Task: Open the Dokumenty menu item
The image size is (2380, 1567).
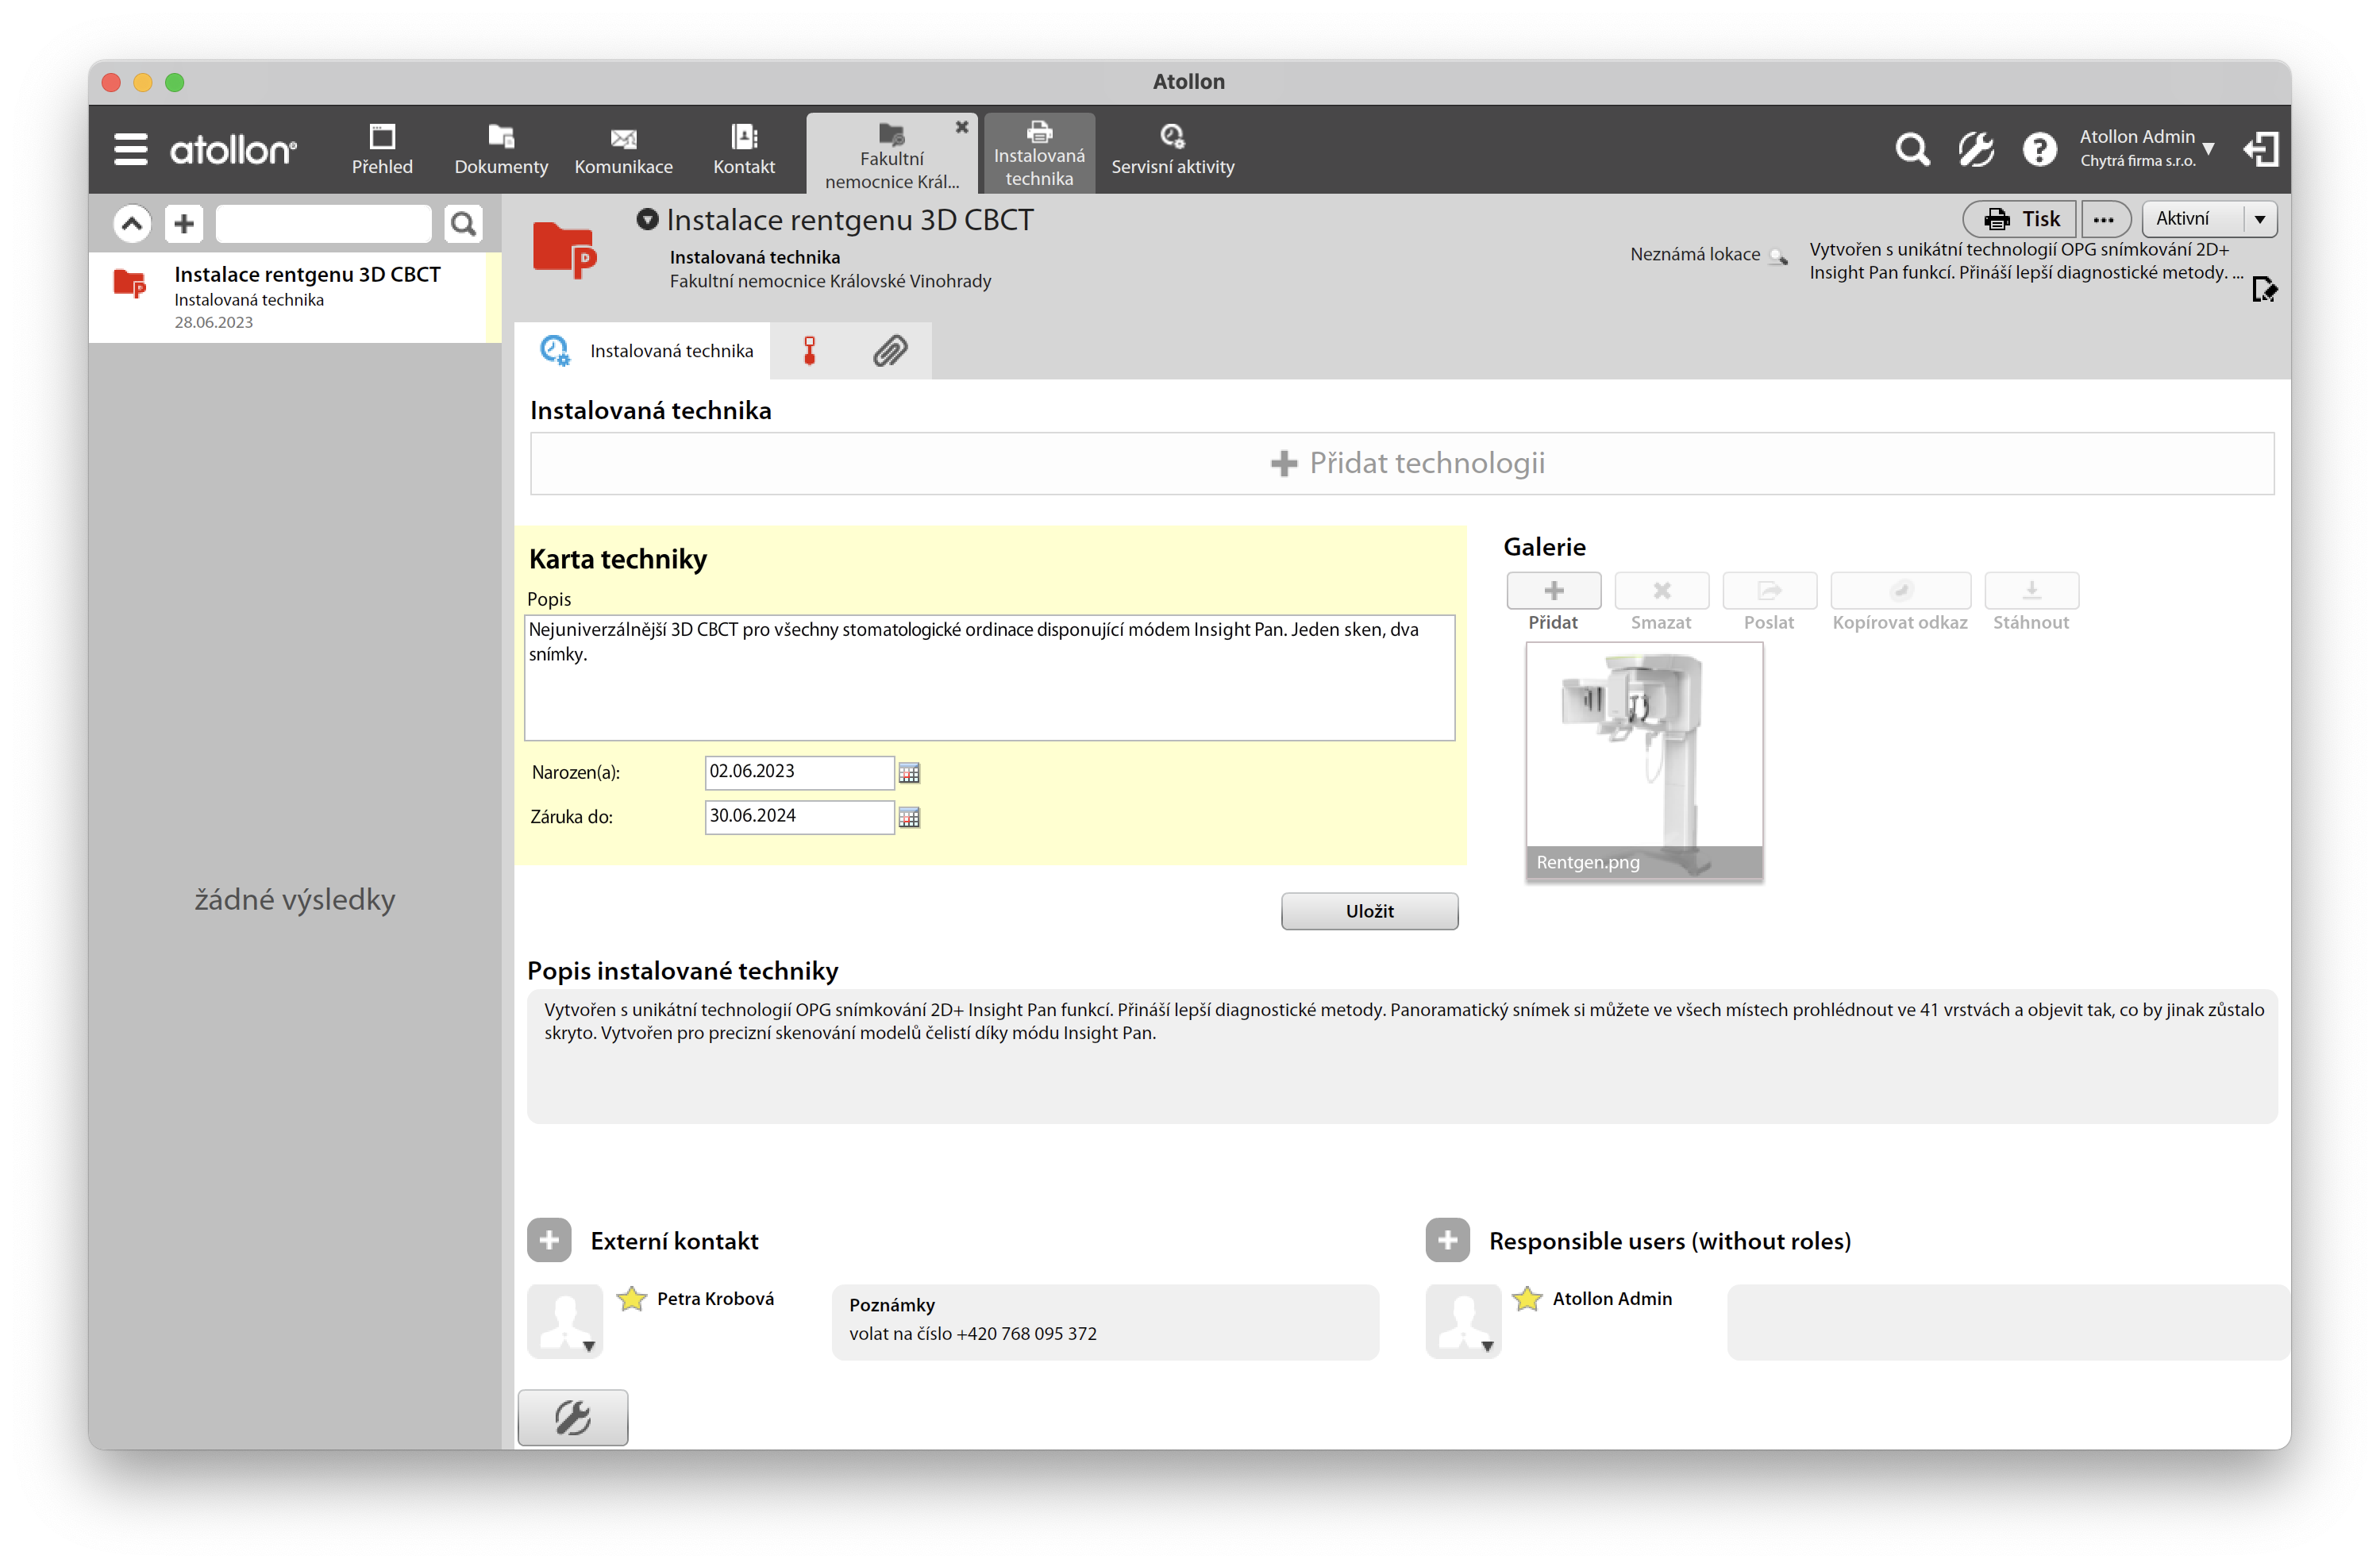Action: pos(501,150)
